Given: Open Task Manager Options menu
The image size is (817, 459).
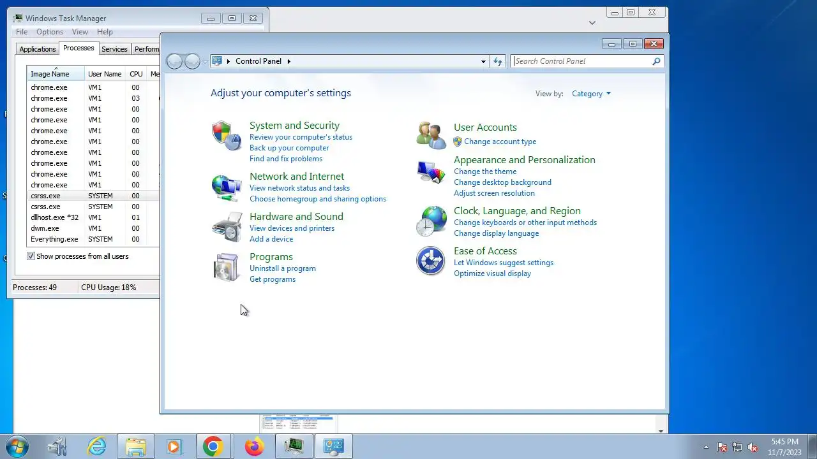Looking at the screenshot, I should [x=50, y=32].
